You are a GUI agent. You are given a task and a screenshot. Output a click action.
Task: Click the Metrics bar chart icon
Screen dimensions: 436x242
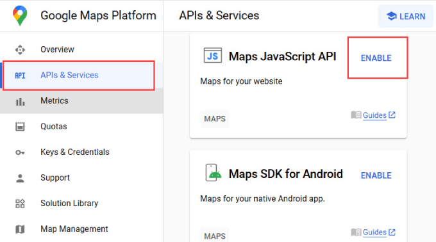tap(20, 102)
